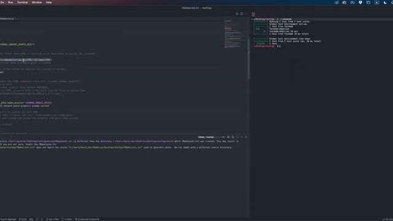
Task: Click the run file icon in the editor toolbar
Action: 237,14
